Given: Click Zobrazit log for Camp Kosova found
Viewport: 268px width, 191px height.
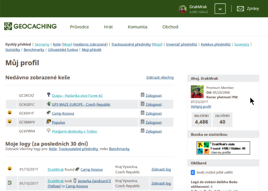Looking at the screenshot, I should point(161,169).
